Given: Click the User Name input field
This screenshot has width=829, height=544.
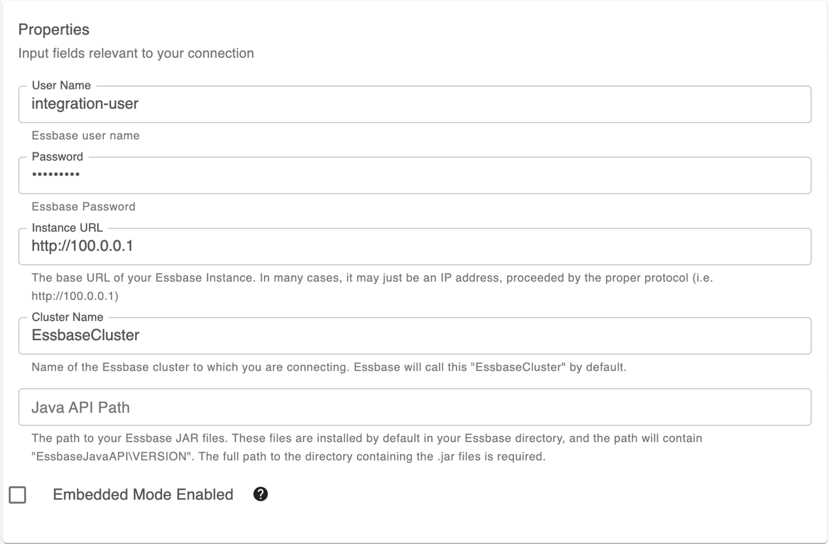Looking at the screenshot, I should [414, 104].
